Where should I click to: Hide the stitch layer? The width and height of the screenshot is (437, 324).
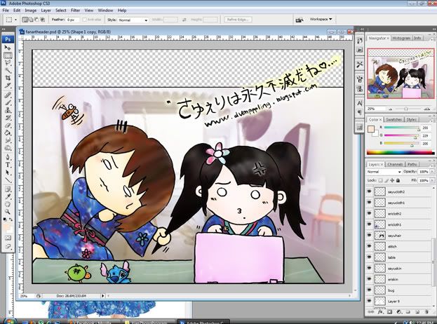370,246
